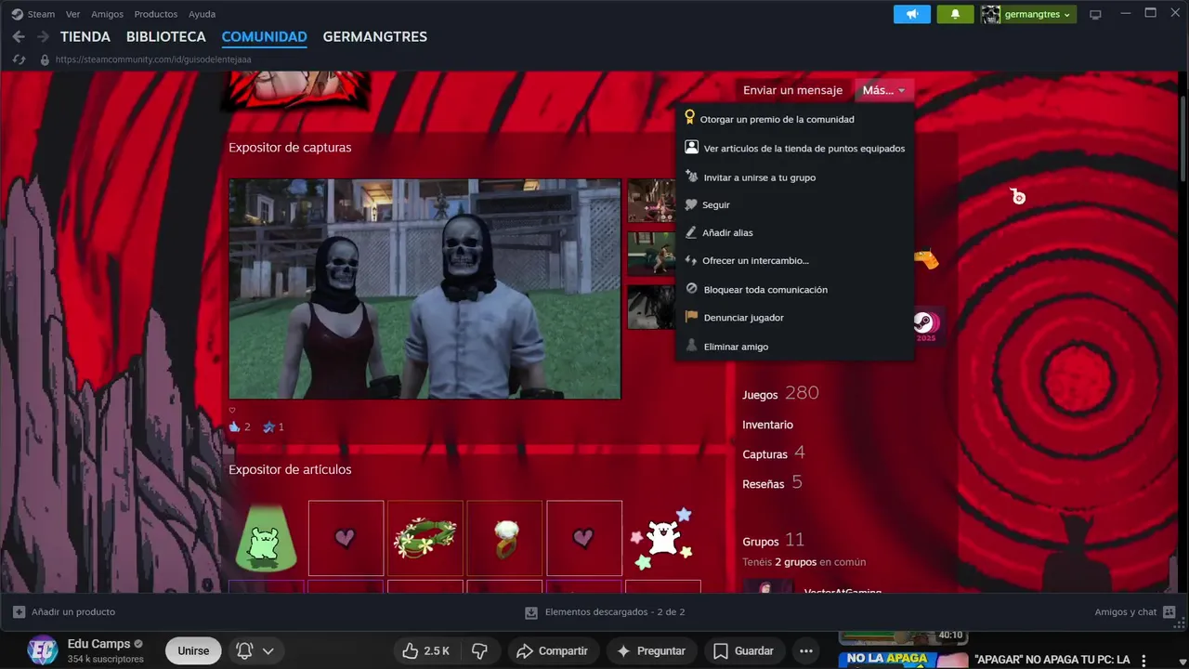1189x669 pixels.
Task: Reload the page with the refresh icon
Action: point(19,59)
